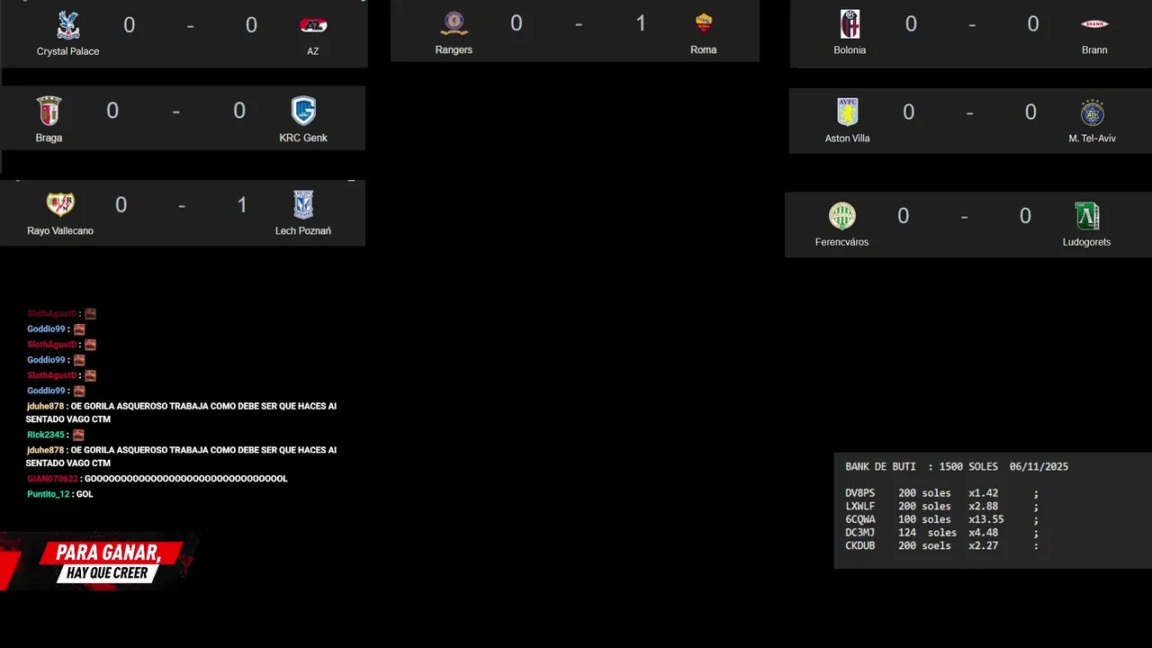Click the Rick2345 chat emote
The image size is (1152, 648).
pos(78,435)
